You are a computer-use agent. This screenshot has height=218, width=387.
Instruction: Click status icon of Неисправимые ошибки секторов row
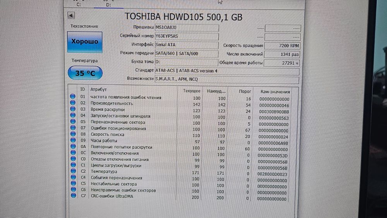(x=73, y=189)
